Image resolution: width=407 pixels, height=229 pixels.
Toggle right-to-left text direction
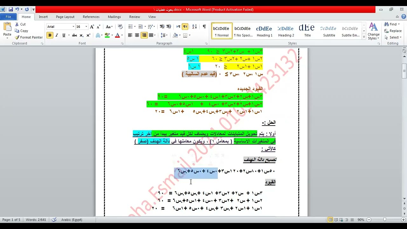point(185,27)
